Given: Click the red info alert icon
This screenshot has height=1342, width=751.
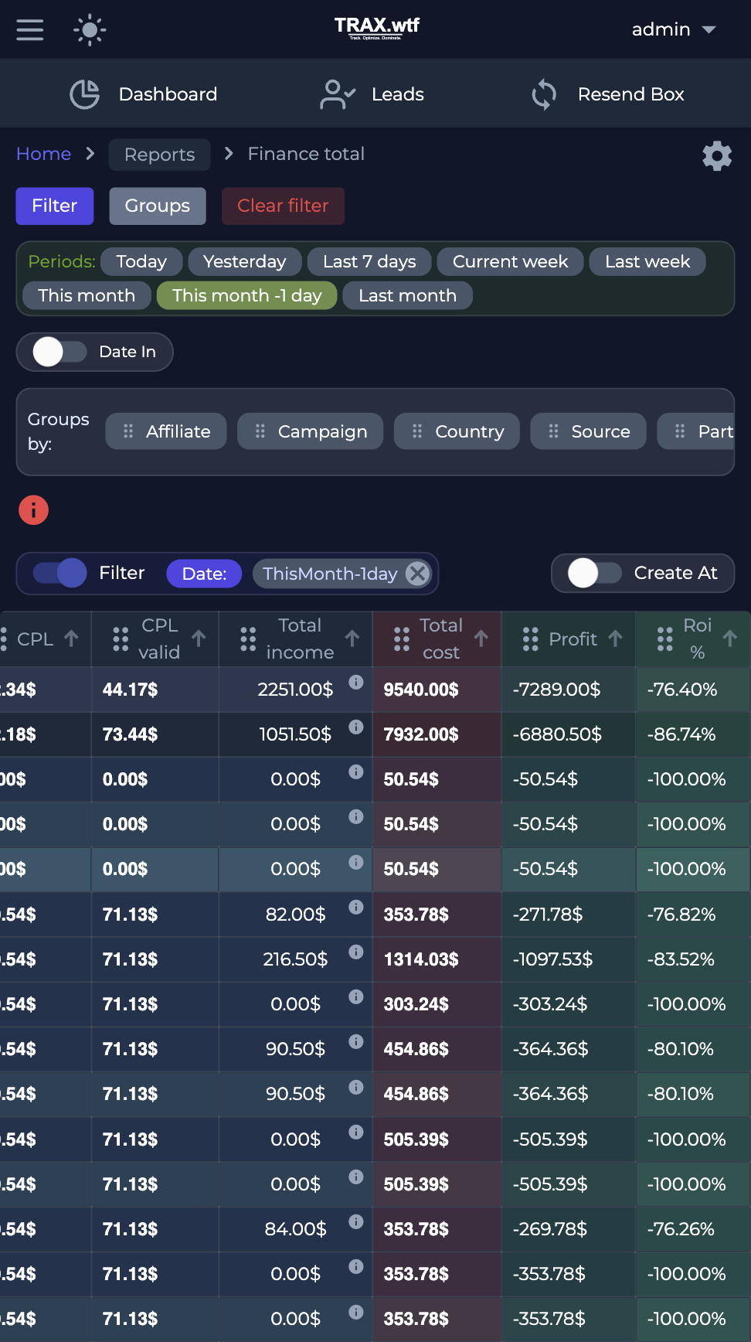Looking at the screenshot, I should 33,510.
